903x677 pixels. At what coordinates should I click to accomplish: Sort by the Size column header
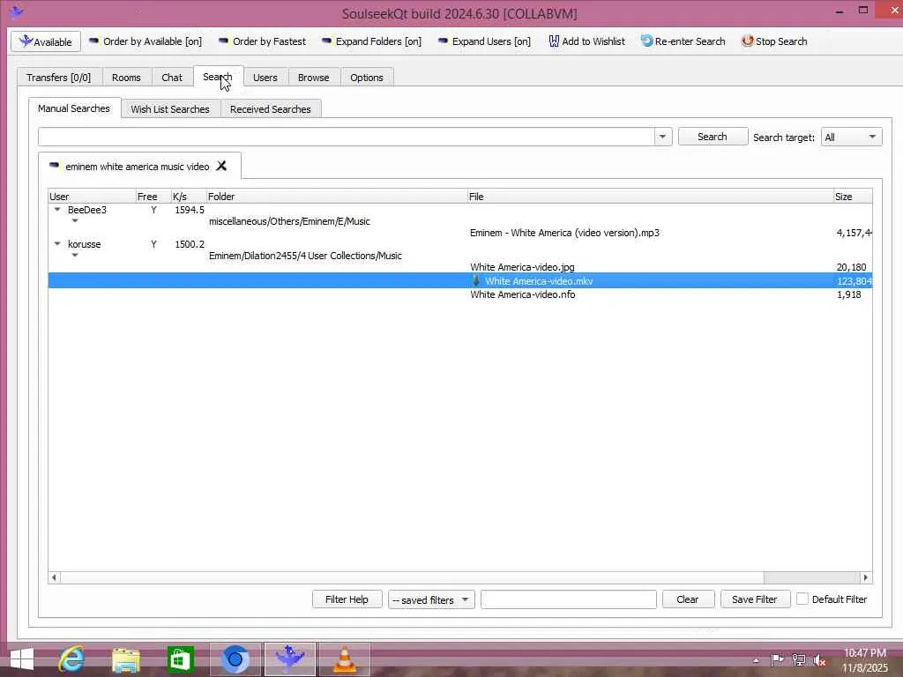[853, 197]
